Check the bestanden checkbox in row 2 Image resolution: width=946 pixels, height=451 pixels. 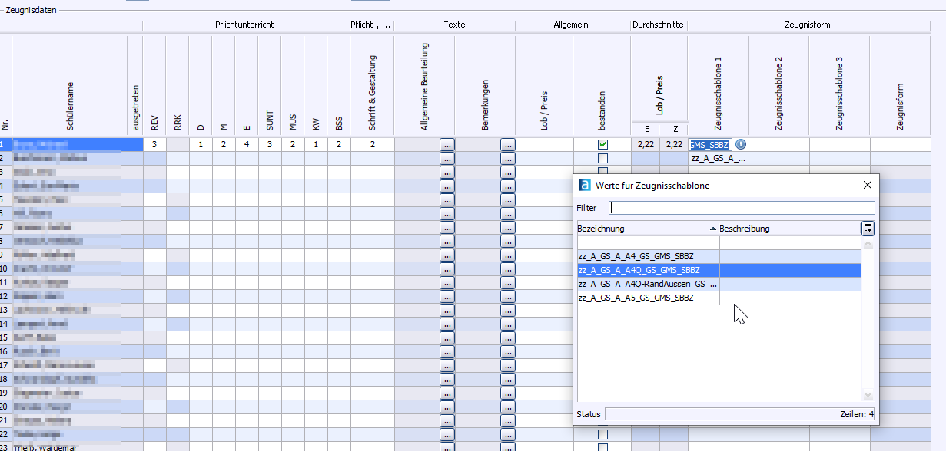pyautogui.click(x=602, y=158)
